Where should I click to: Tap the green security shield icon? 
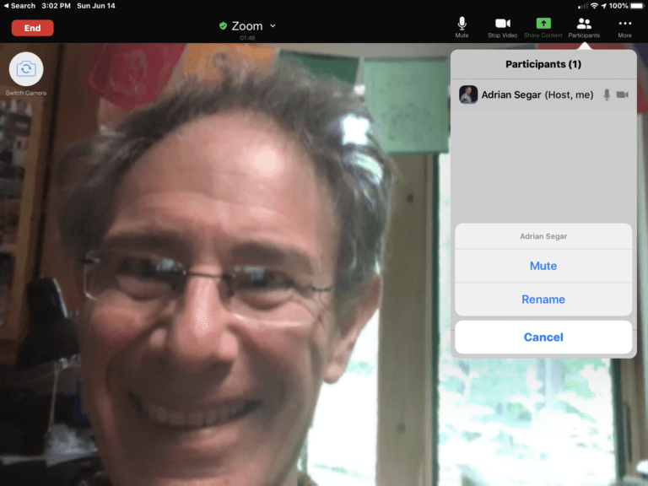[223, 26]
